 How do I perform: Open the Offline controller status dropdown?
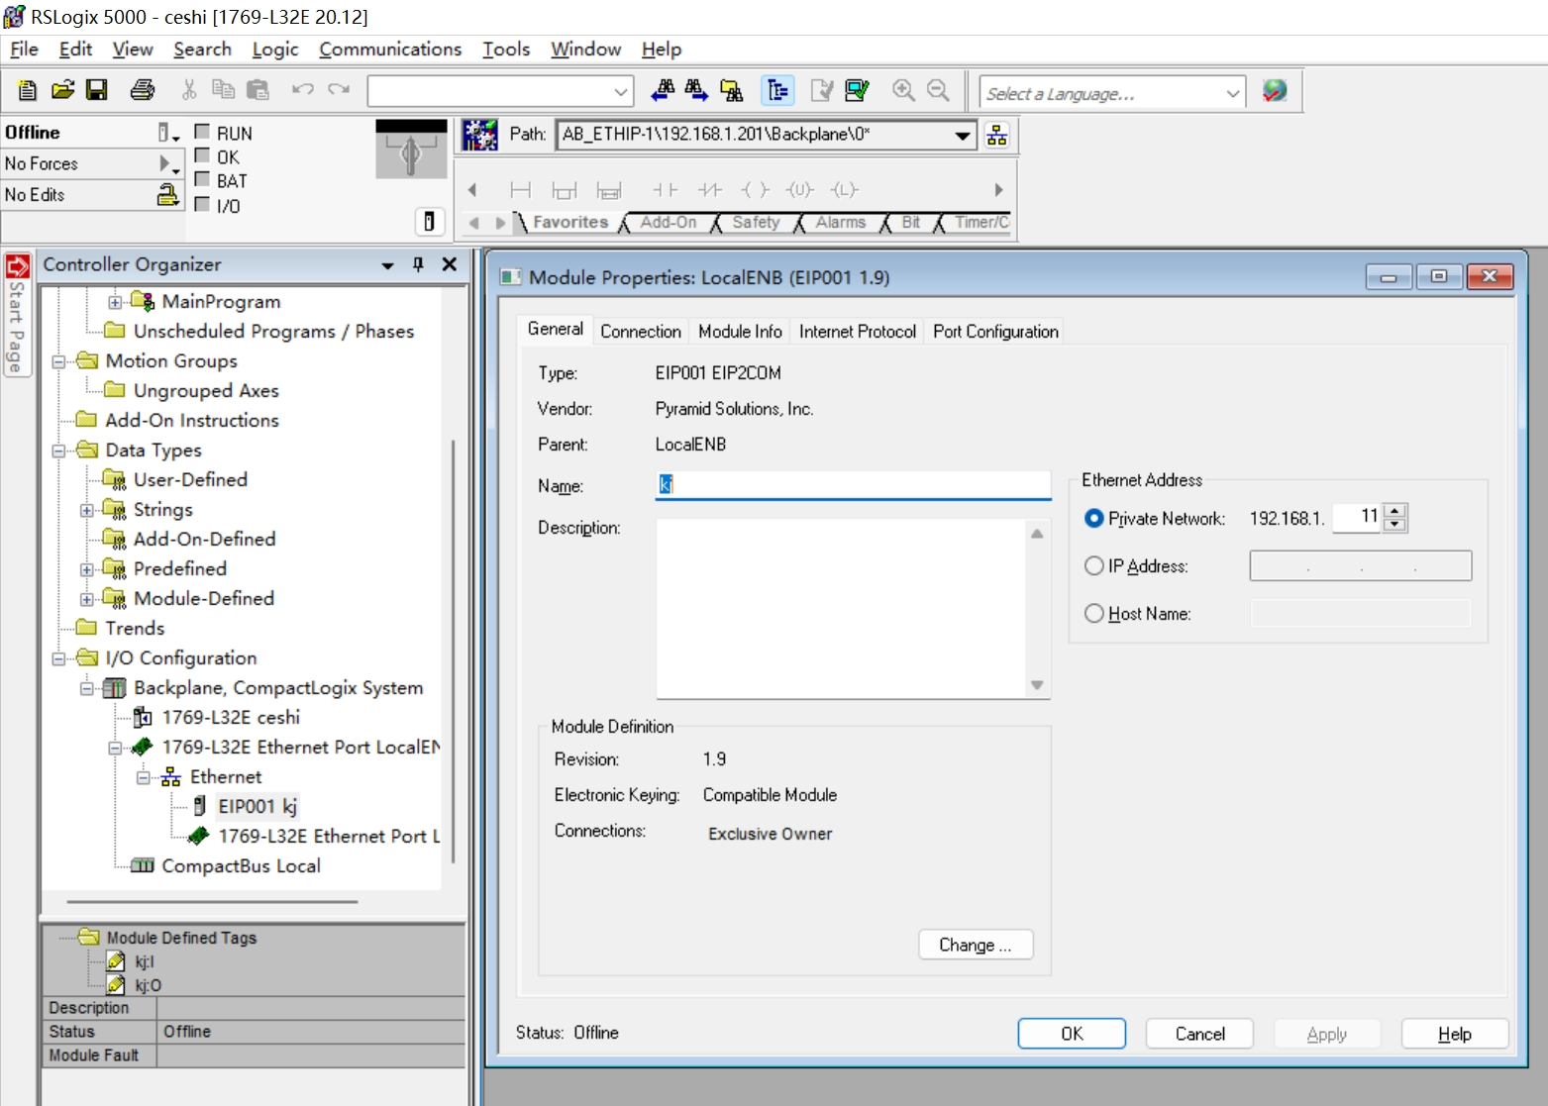(168, 133)
